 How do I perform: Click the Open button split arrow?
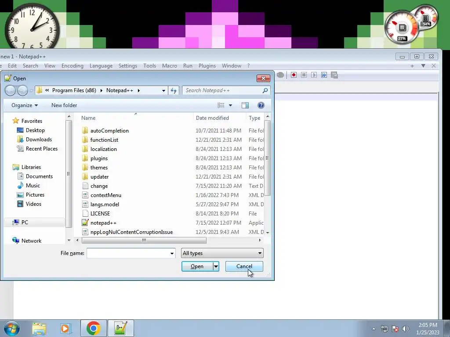pos(216,266)
